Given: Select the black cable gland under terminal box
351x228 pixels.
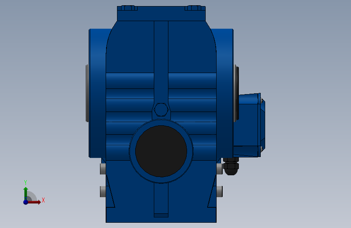Looking at the screenshot, I should click(x=231, y=166).
